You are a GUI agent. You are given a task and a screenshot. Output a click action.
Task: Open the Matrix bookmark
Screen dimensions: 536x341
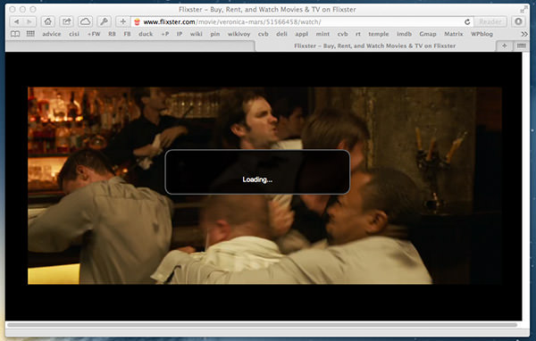454,34
